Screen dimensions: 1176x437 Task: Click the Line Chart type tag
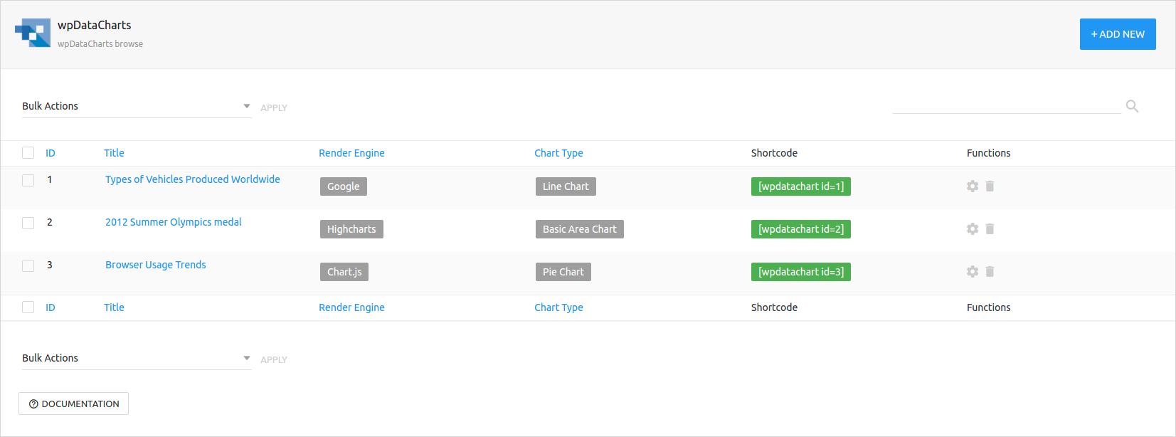(x=566, y=186)
